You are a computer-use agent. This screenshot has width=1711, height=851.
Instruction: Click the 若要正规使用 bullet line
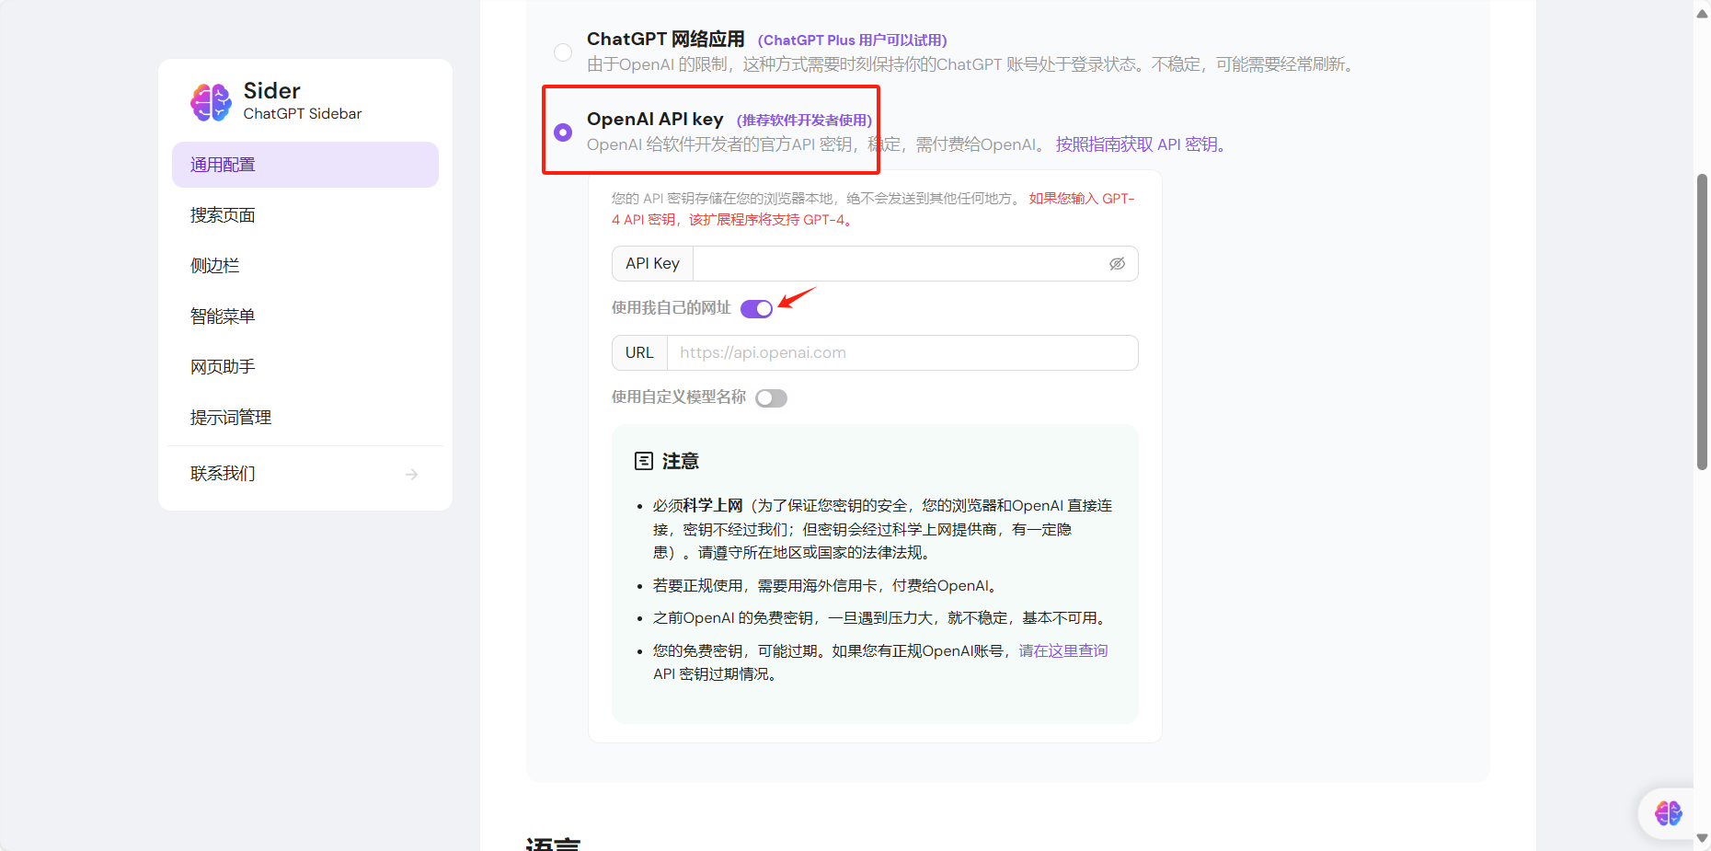tap(827, 586)
